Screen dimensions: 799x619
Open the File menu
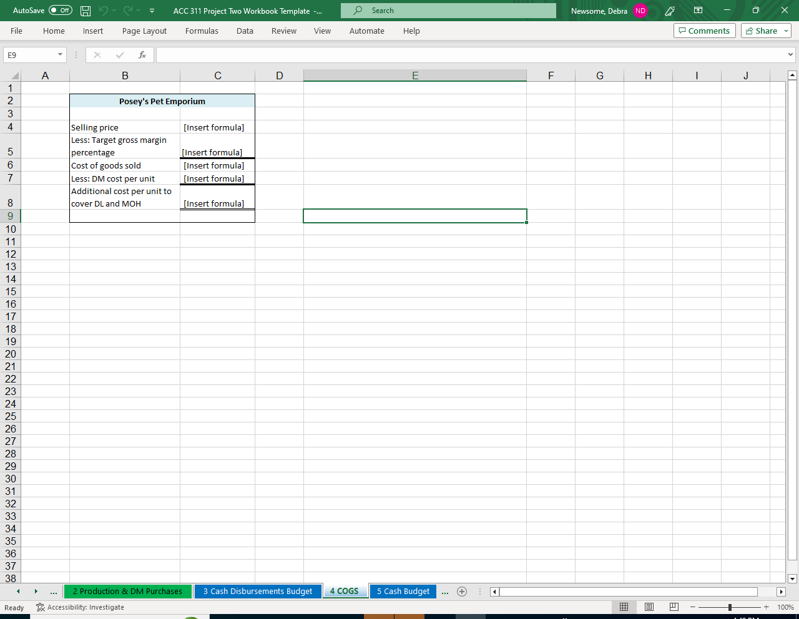pos(16,31)
